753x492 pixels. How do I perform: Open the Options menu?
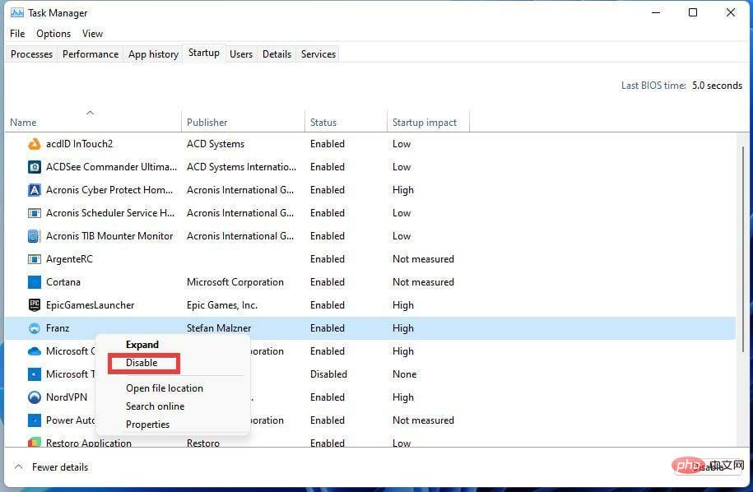53,34
